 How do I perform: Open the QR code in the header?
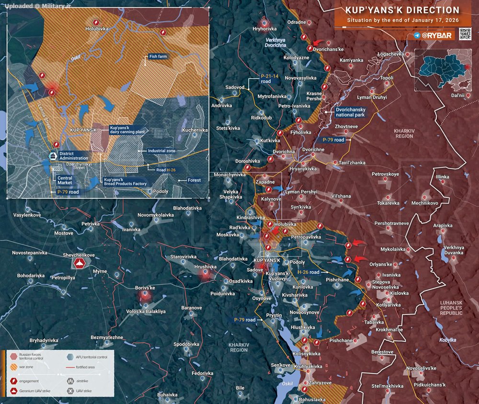[465, 34]
